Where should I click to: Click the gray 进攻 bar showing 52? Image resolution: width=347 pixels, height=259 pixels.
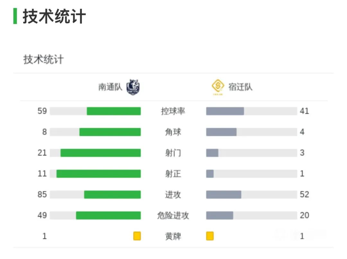(224, 195)
